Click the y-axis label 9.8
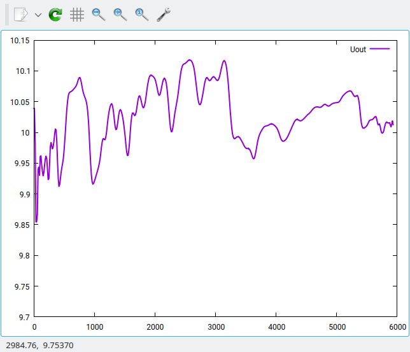Screen dimensions: 410x352 point(24,255)
